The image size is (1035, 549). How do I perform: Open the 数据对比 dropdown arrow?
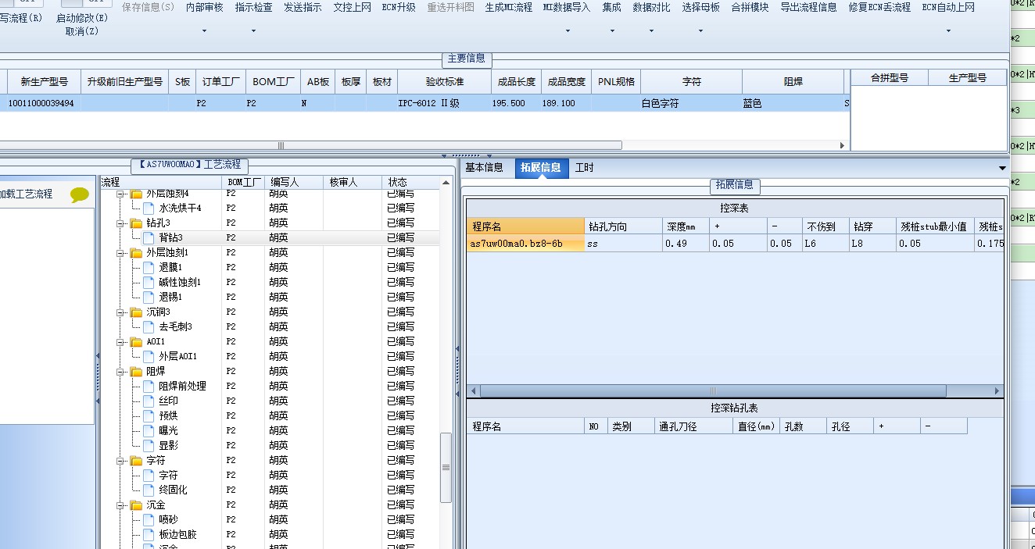click(x=651, y=32)
